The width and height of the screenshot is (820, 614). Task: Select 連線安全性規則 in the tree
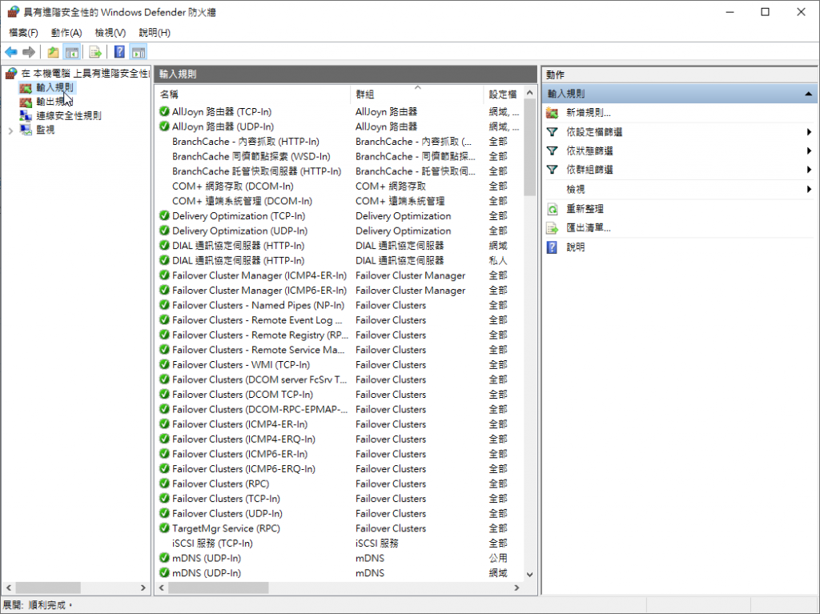69,115
